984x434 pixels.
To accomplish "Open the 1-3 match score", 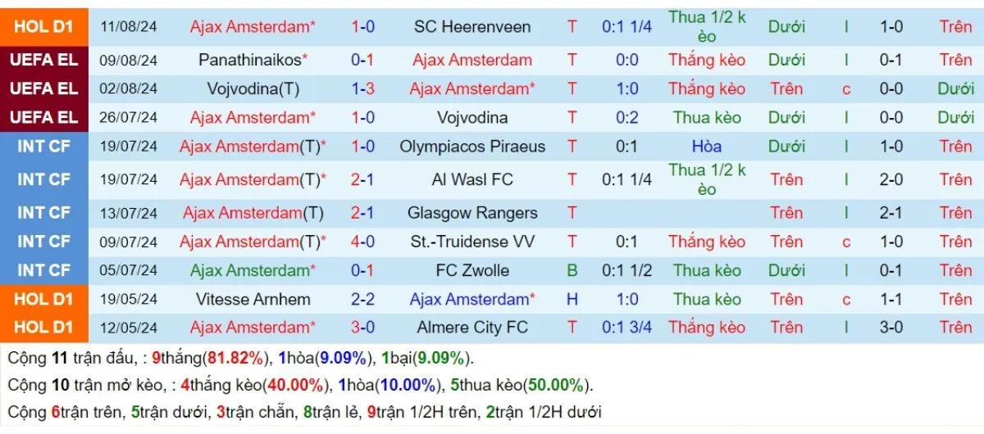I will [363, 88].
